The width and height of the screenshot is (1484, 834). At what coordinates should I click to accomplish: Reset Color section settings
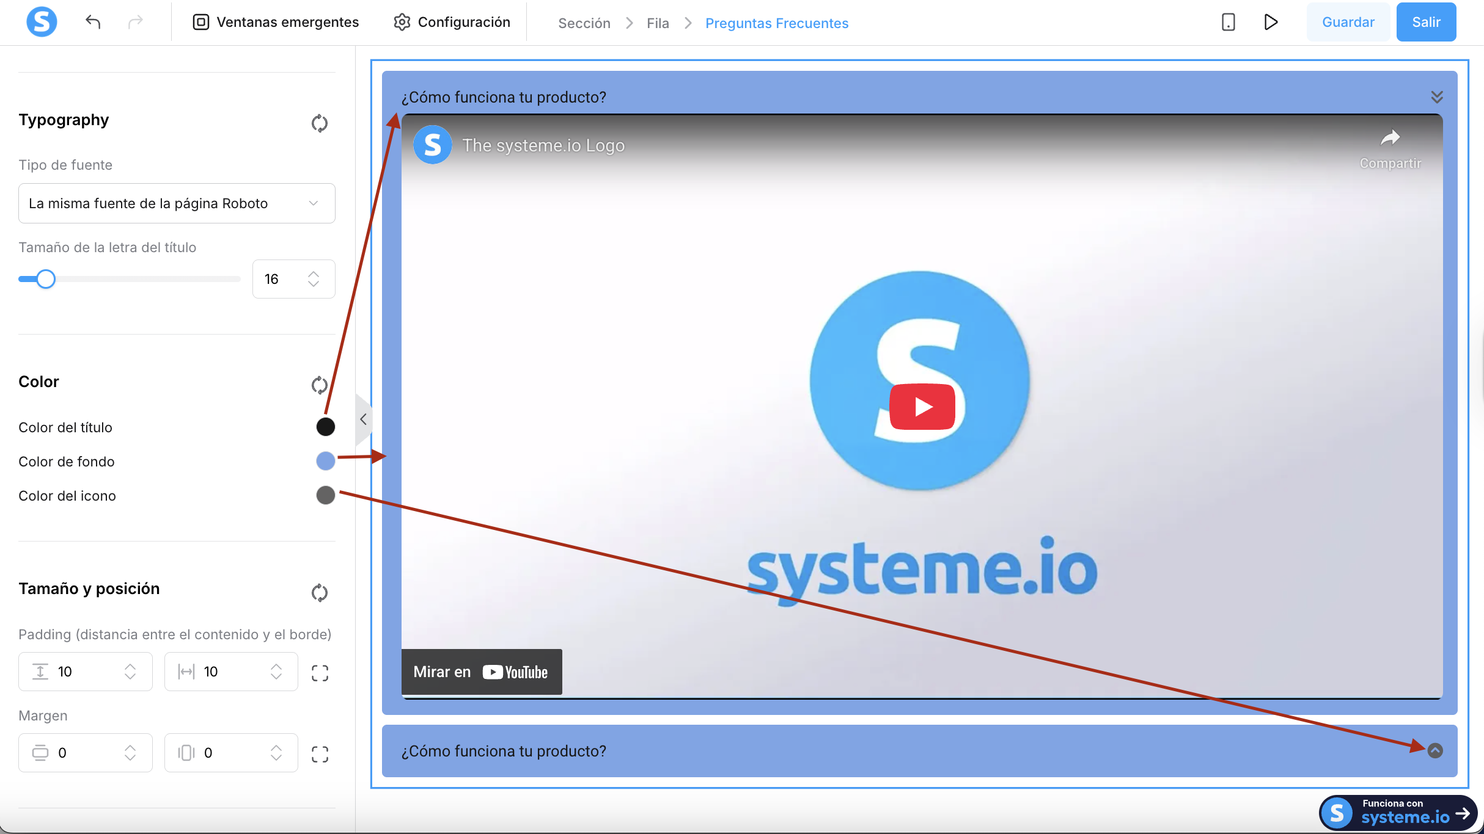click(319, 385)
